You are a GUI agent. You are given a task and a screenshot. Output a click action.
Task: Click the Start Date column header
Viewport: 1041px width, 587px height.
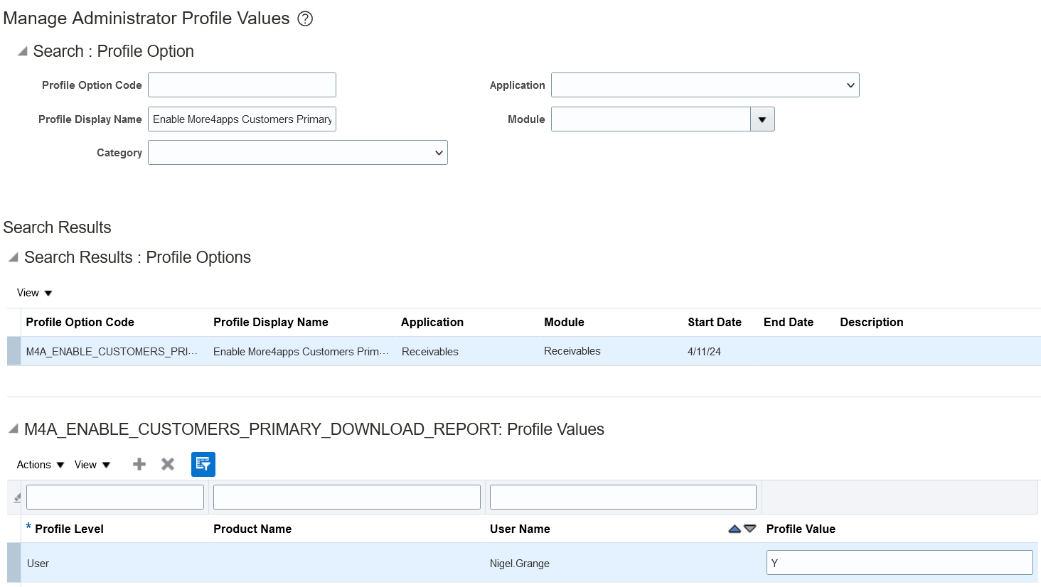(715, 322)
